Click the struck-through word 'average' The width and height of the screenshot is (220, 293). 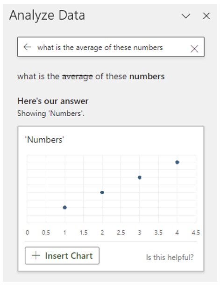click(x=77, y=76)
